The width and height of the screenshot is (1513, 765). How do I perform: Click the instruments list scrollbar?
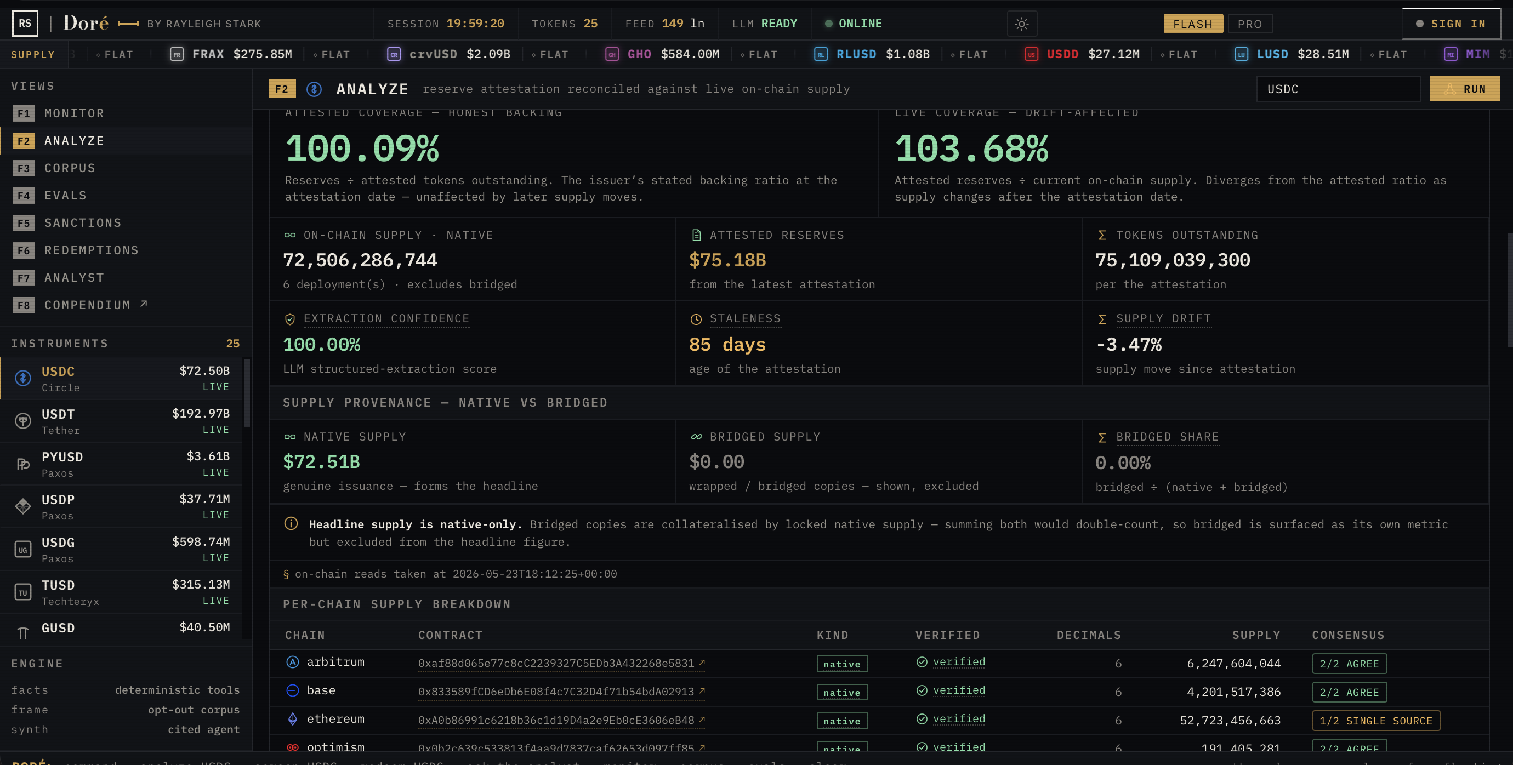pos(247,393)
